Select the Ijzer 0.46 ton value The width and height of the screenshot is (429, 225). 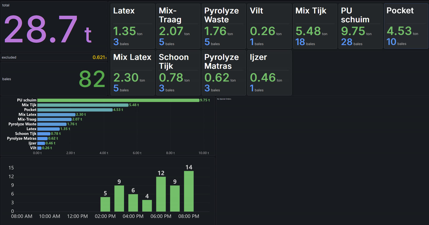pos(266,78)
